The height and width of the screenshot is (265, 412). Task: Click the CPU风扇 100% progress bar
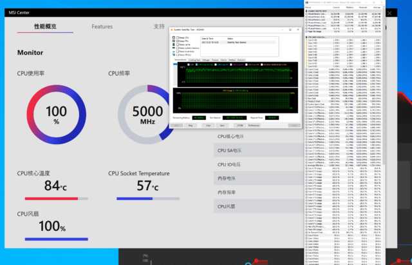click(56, 239)
